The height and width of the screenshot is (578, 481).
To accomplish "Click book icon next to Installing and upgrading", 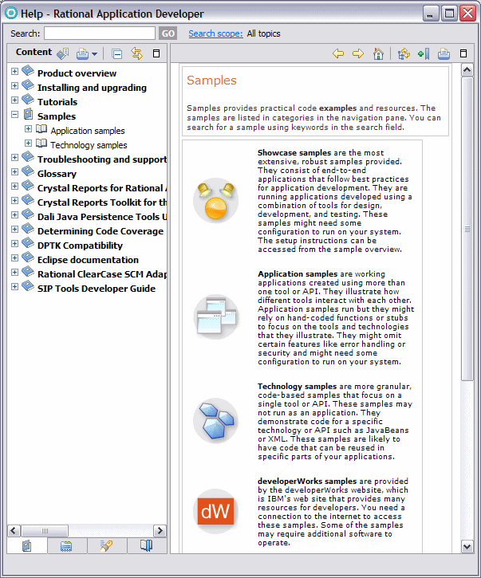I will (28, 85).
